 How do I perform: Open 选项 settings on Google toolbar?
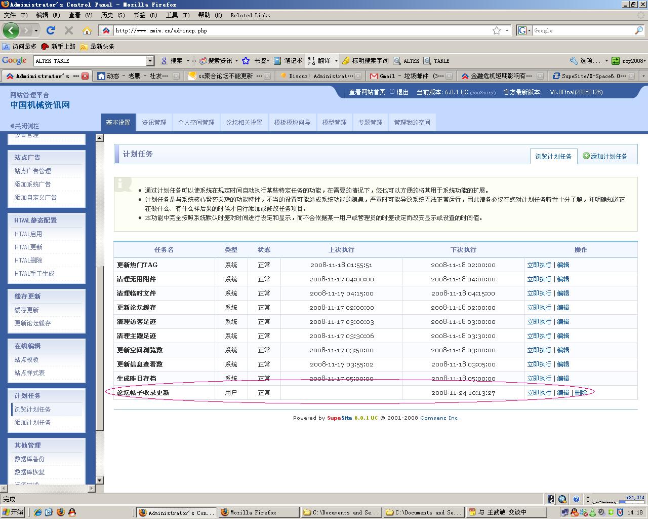tap(586, 61)
